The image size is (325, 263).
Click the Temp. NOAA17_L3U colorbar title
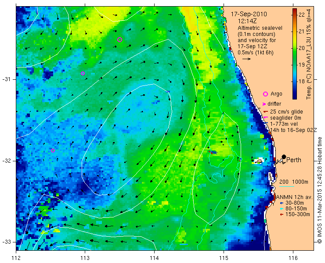coord(309,54)
